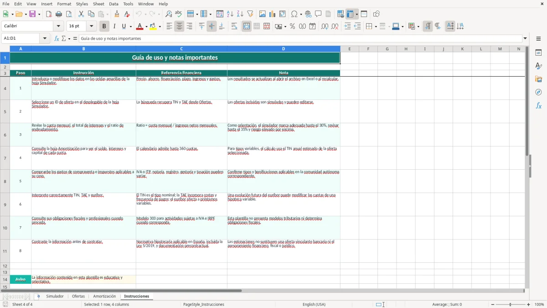Screen dimensions: 547x308
Task: Insert an image
Action: click(263, 14)
